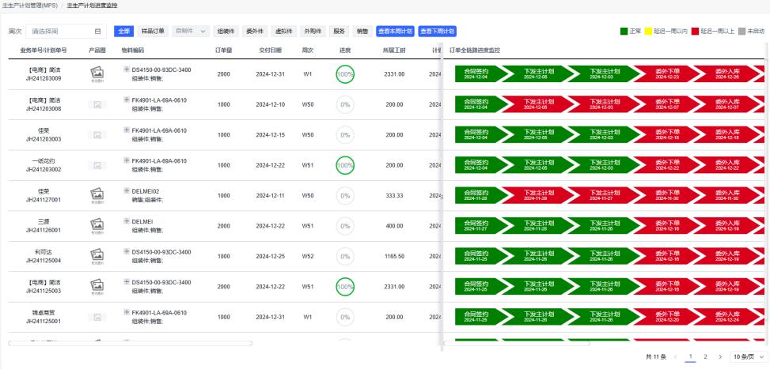Open product image for order JH241203009

pyautogui.click(x=97, y=73)
